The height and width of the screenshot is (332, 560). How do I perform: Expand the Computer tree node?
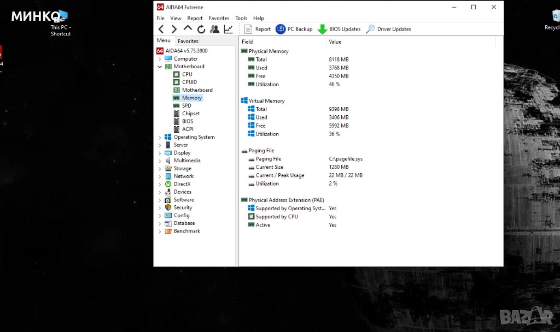(160, 59)
